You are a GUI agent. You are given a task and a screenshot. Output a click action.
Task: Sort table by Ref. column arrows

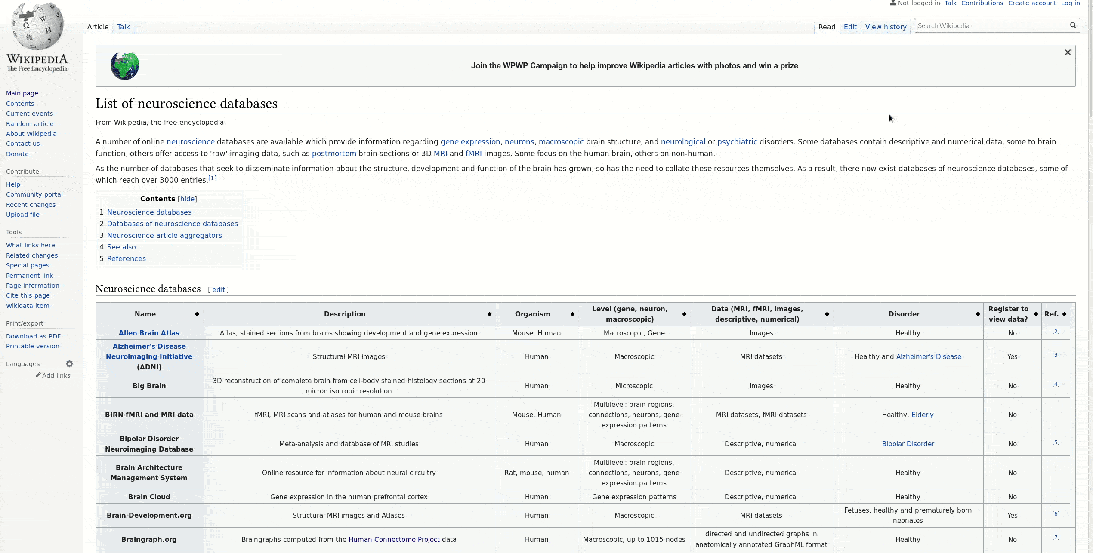click(1064, 314)
